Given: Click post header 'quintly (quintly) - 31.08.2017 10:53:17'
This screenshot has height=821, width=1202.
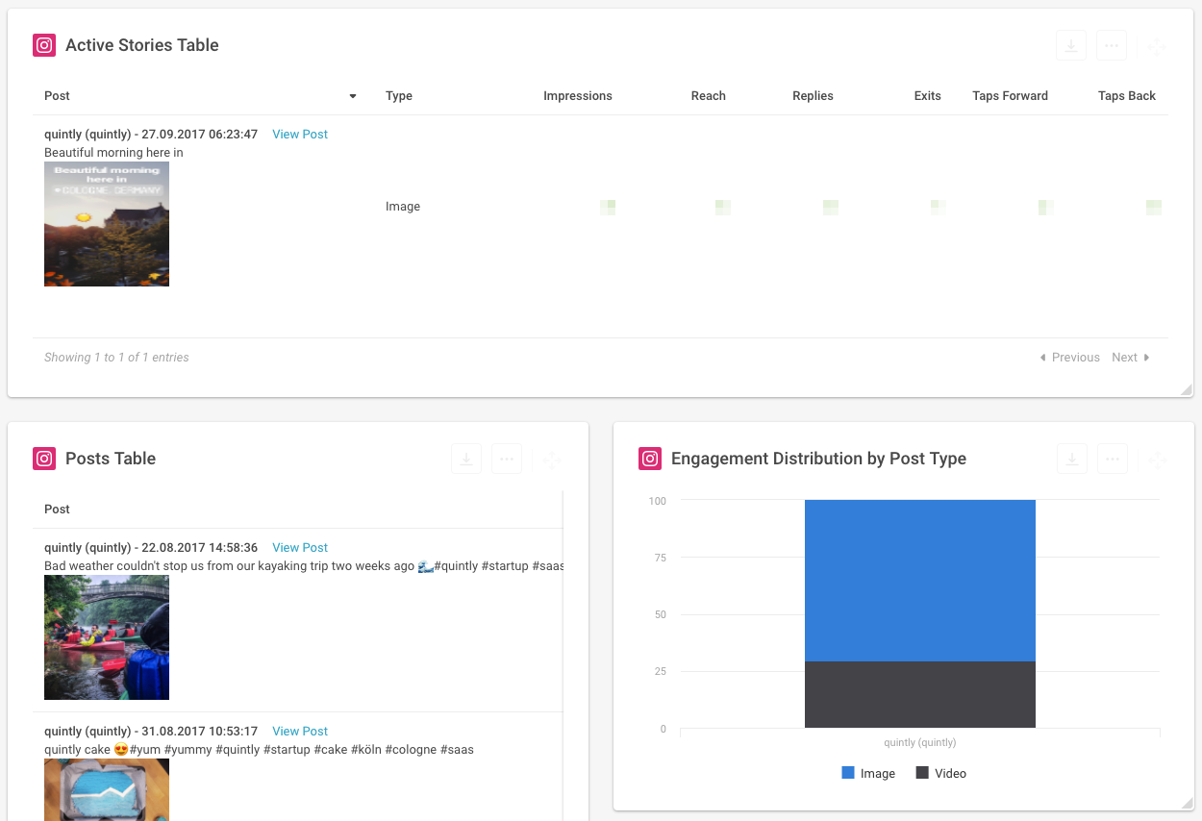Looking at the screenshot, I should click(151, 732).
